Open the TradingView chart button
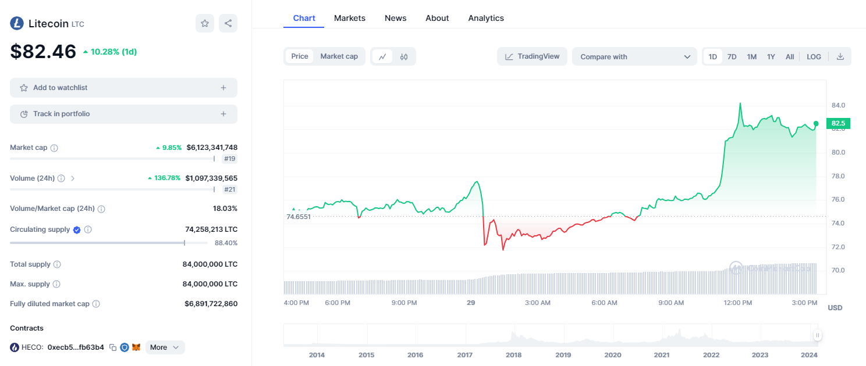 tap(532, 56)
